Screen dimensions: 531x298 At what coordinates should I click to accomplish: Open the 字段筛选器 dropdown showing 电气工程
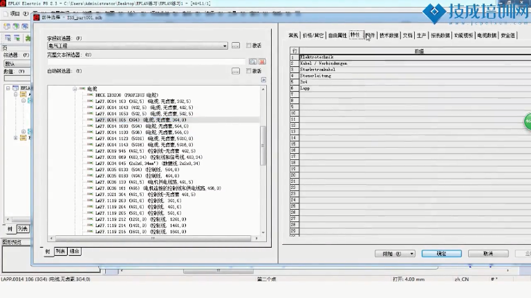[x=138, y=46]
